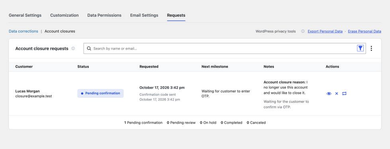Click info icon beside WordPress privacy tools
390x149 pixels.
(x=303, y=31)
